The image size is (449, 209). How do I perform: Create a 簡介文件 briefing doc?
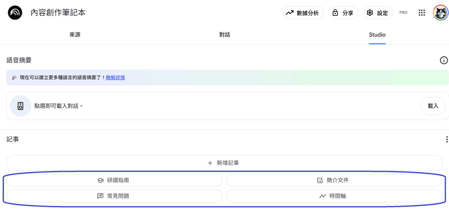(334, 180)
